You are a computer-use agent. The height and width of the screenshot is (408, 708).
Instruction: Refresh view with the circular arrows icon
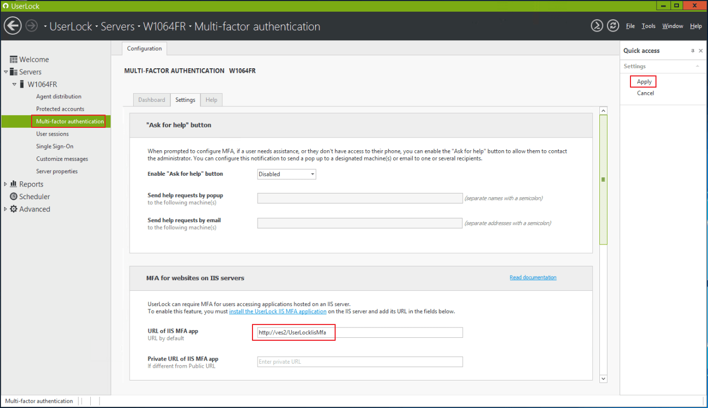pos(613,25)
